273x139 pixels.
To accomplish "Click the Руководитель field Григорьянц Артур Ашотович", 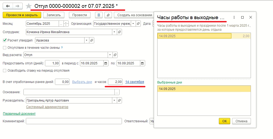I will pos(69,100).
